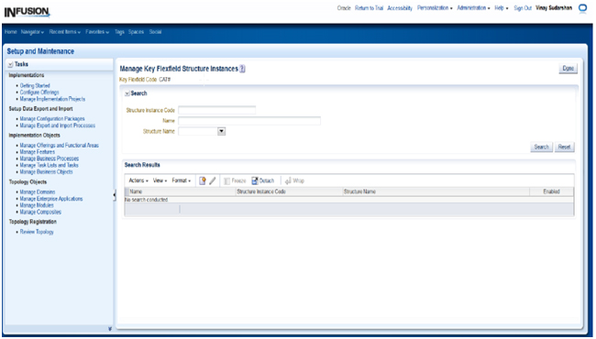Click the Search button

tap(541, 147)
